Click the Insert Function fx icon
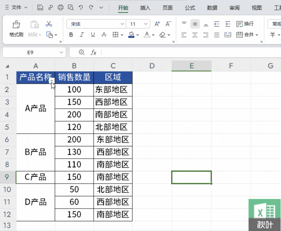281x231 pixels. click(x=94, y=53)
